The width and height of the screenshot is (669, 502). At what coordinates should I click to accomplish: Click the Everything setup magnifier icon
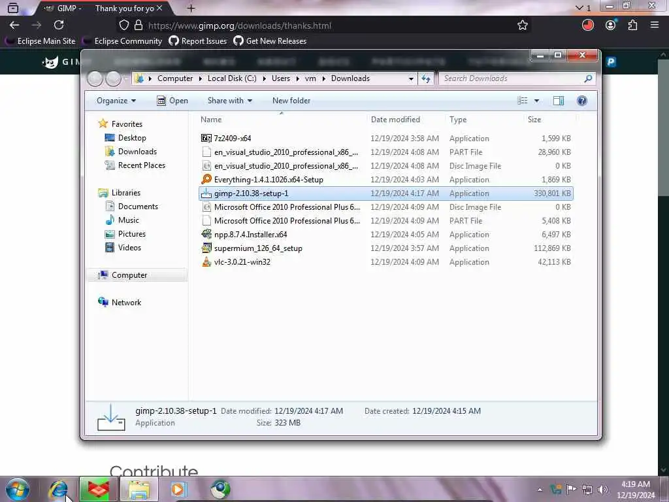206,179
